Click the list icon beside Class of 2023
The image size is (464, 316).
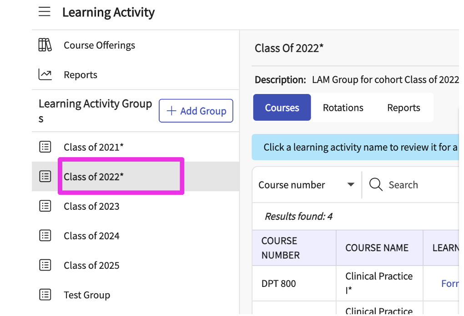click(45, 206)
